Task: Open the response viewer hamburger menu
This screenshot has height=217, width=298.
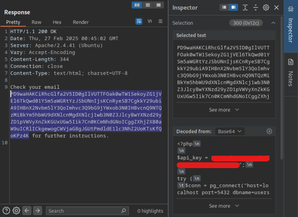Action: 161,21
